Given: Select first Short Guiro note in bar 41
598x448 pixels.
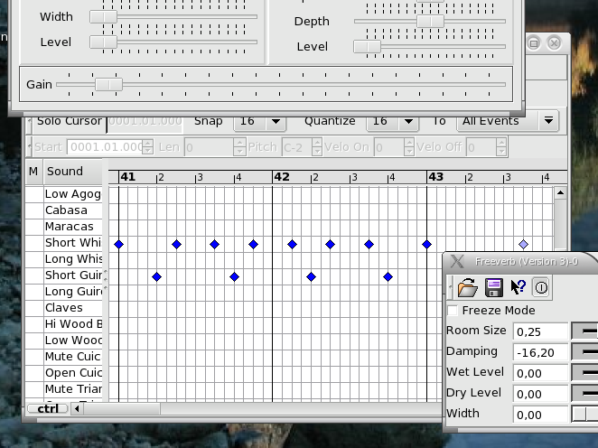Looking at the screenshot, I should pyautogui.click(x=157, y=276).
